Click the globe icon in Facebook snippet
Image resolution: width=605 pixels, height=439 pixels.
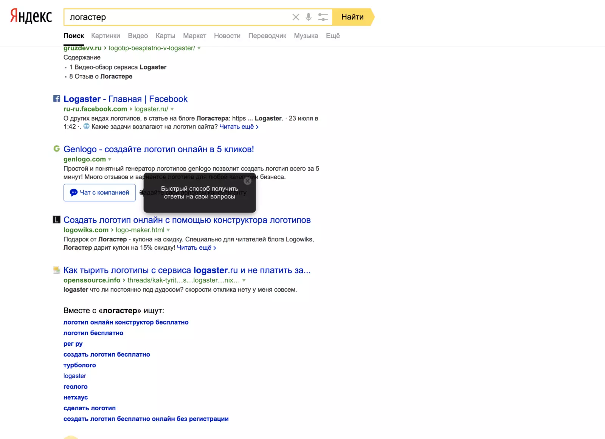(x=86, y=126)
